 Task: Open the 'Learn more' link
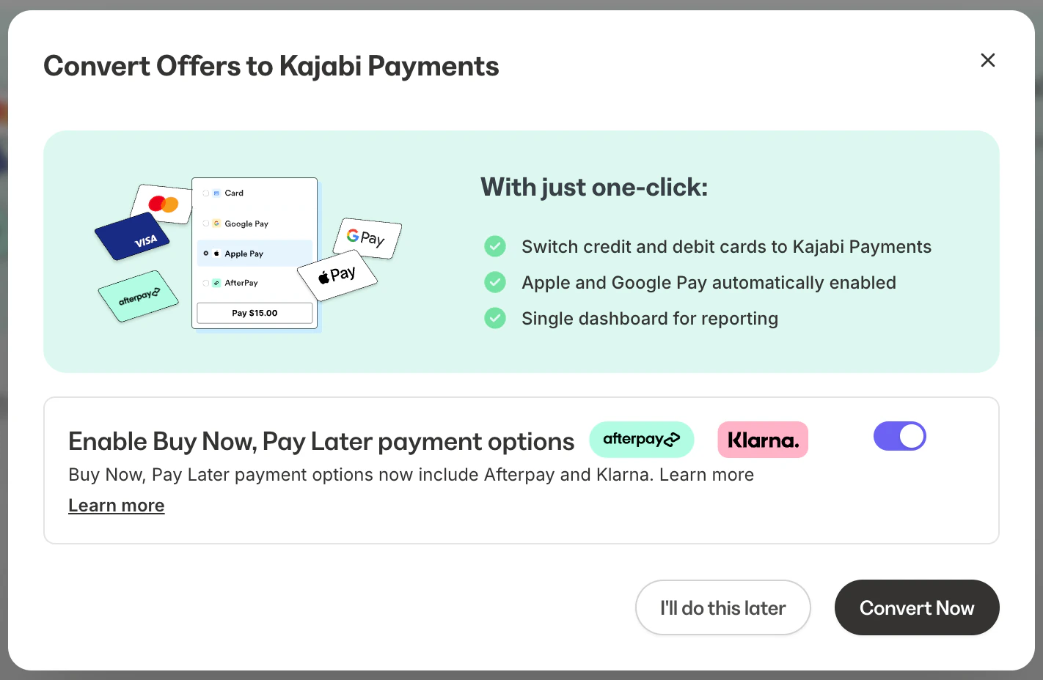116,505
